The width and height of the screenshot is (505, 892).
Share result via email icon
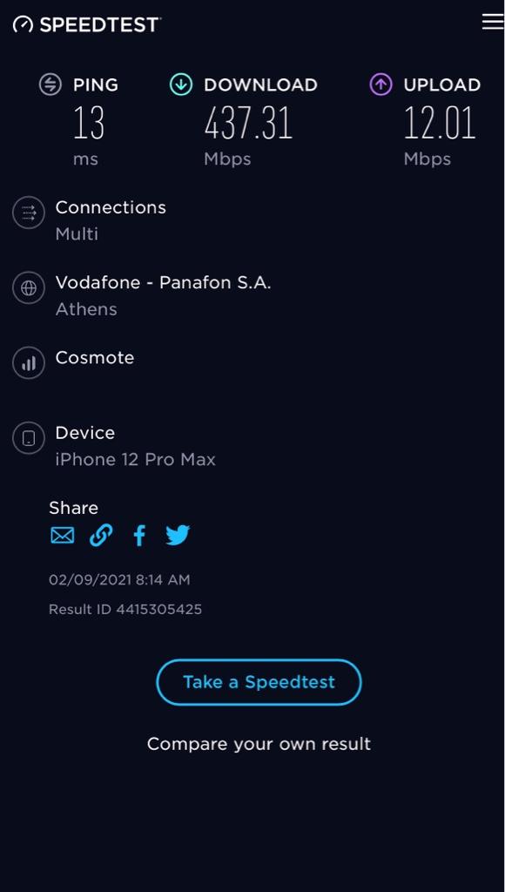coord(62,536)
